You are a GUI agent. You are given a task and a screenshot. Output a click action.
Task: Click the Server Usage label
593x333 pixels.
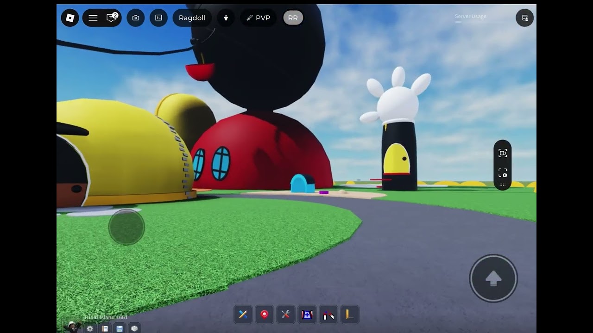[x=470, y=16]
